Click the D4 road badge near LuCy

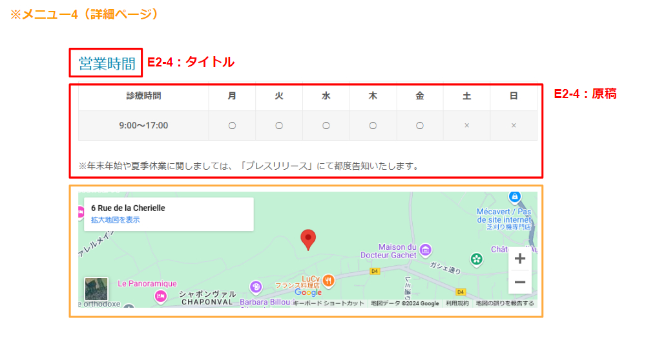point(375,271)
